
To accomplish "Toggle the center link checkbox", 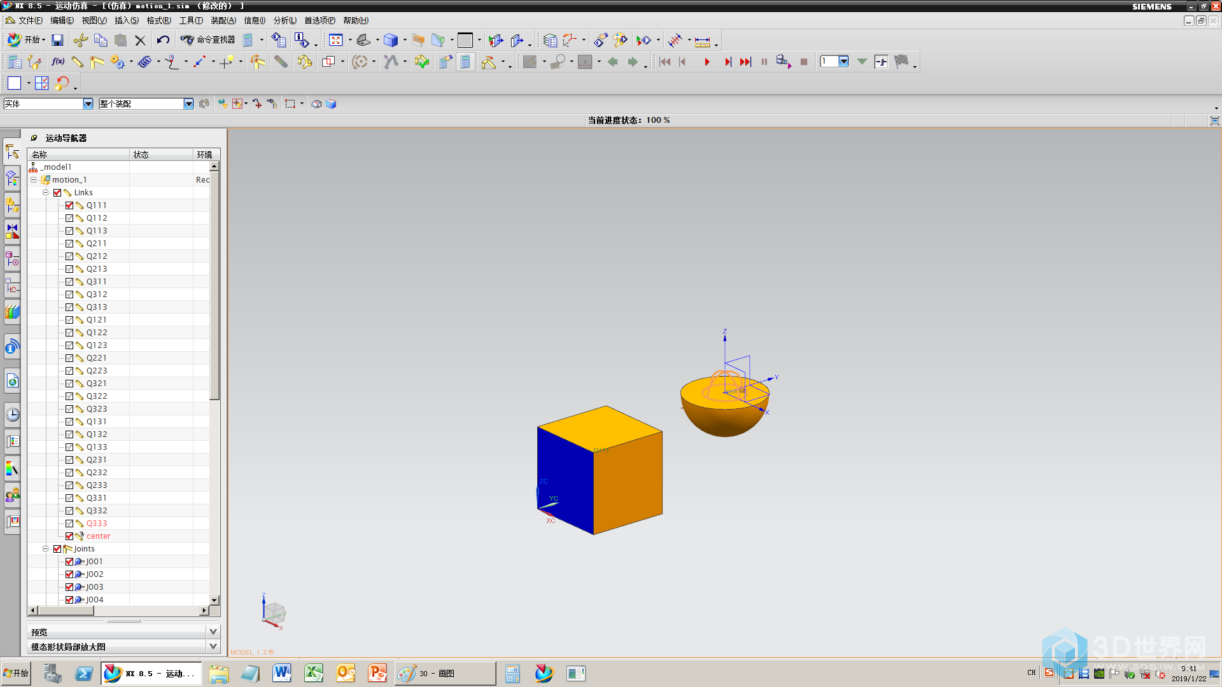I will point(69,536).
